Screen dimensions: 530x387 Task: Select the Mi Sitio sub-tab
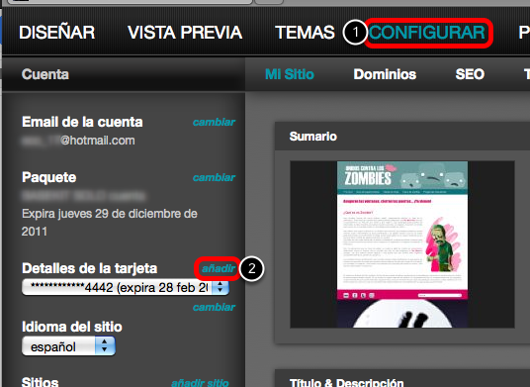pyautogui.click(x=290, y=74)
